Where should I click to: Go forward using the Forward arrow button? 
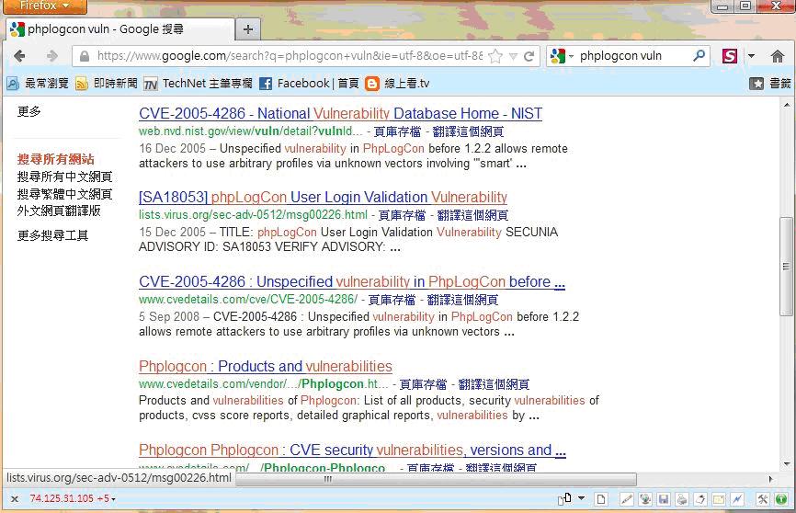(x=51, y=56)
